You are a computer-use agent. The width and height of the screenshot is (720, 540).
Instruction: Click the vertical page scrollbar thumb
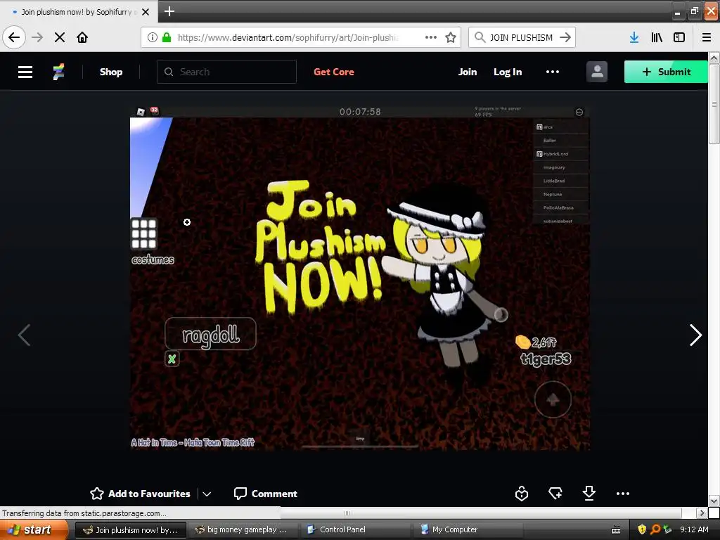tap(714, 104)
